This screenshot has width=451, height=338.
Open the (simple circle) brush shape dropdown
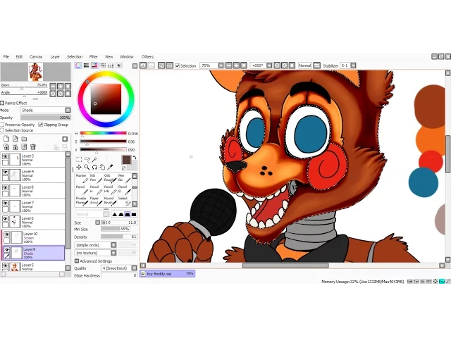click(96, 245)
